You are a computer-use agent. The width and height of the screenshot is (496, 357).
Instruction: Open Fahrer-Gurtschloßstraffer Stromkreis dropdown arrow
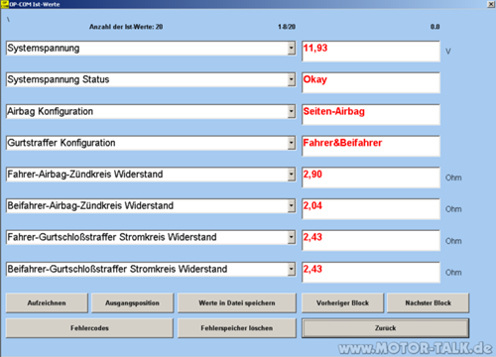(x=292, y=237)
